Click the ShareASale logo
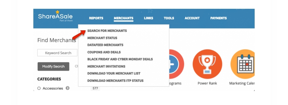 click(55, 16)
